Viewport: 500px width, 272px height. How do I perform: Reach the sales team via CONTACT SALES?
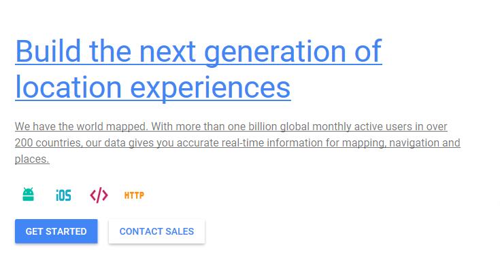(156, 231)
